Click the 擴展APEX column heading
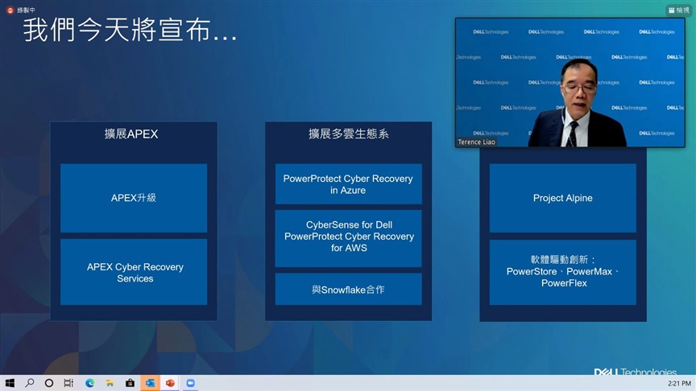The image size is (696, 391). 131,134
